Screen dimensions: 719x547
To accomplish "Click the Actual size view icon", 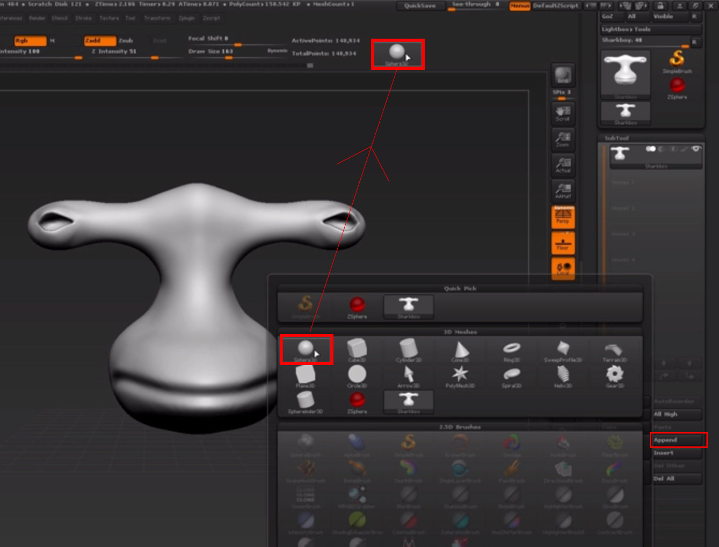I will click(563, 165).
